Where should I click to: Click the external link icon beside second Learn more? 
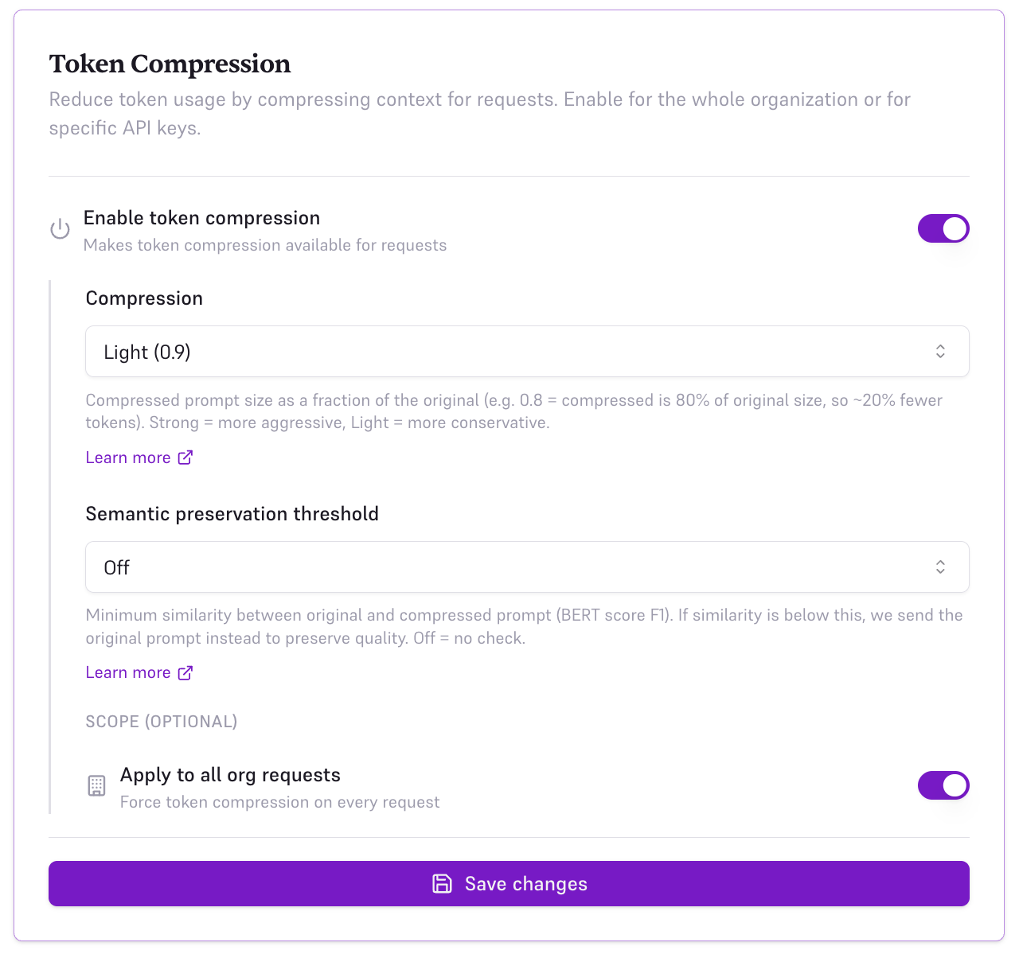(x=185, y=672)
